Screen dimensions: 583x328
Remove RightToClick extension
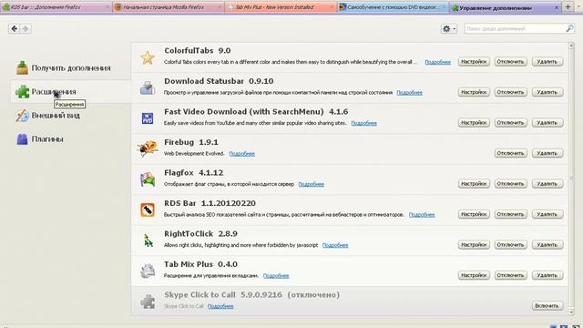pos(547,244)
